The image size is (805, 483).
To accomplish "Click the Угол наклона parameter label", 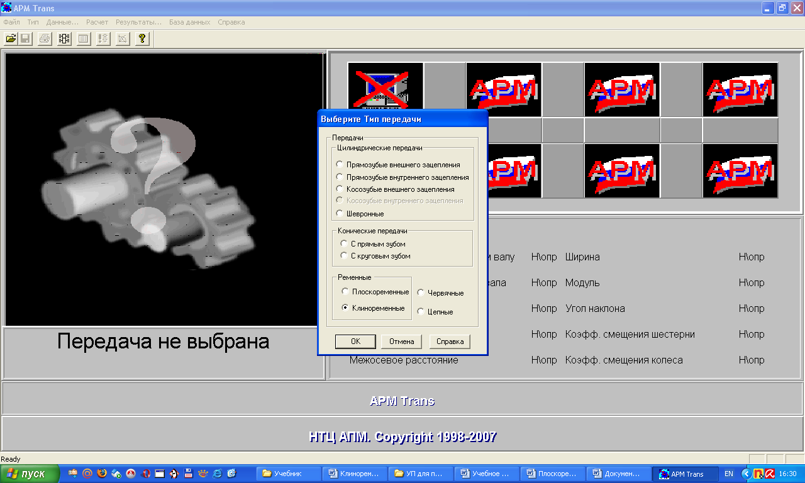I will (x=595, y=309).
